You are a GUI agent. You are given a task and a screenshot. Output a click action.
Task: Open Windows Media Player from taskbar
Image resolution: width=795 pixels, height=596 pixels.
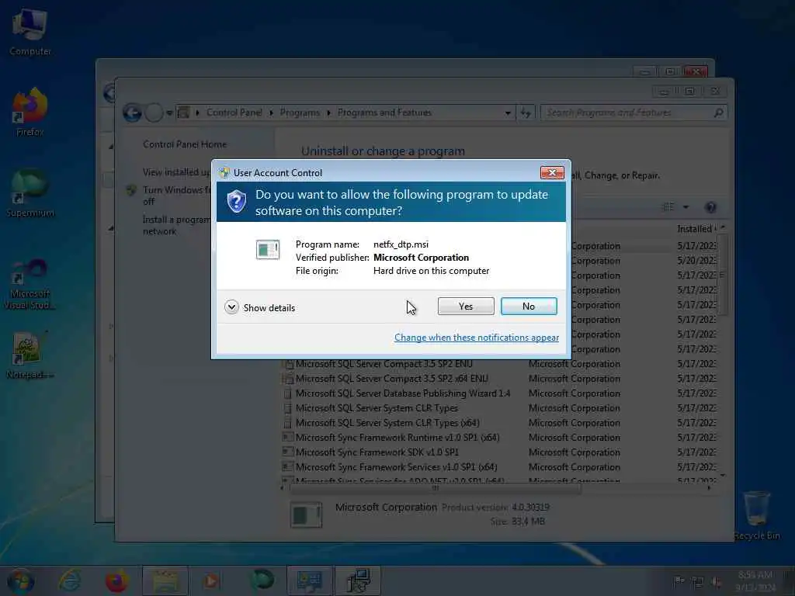tap(211, 580)
